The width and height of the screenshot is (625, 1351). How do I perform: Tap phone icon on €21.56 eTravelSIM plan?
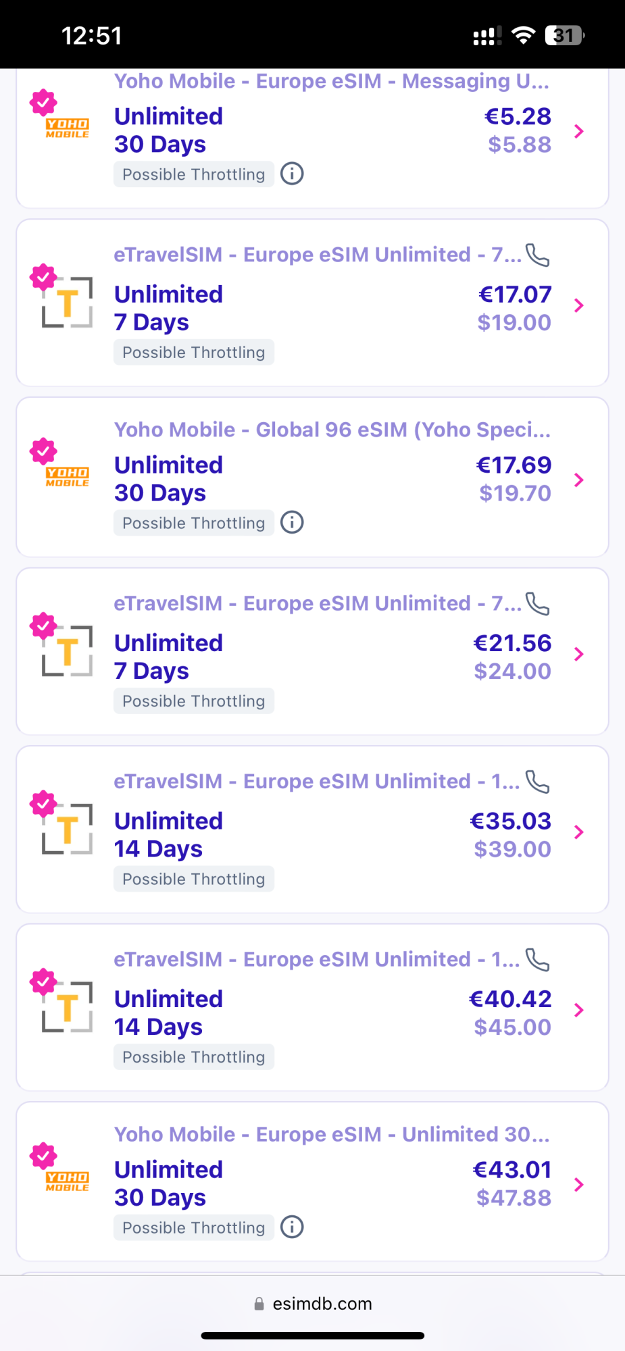537,604
